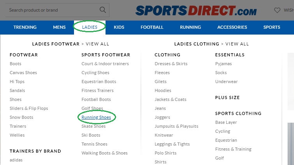View all Ladies Clothing

pos(237,44)
